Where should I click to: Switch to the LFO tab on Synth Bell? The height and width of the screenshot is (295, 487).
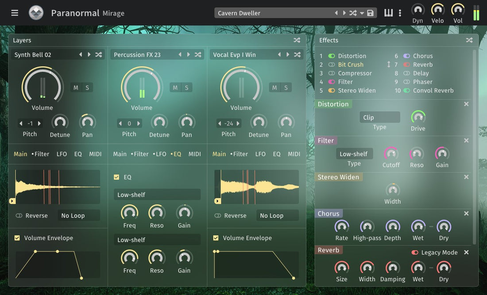point(62,154)
